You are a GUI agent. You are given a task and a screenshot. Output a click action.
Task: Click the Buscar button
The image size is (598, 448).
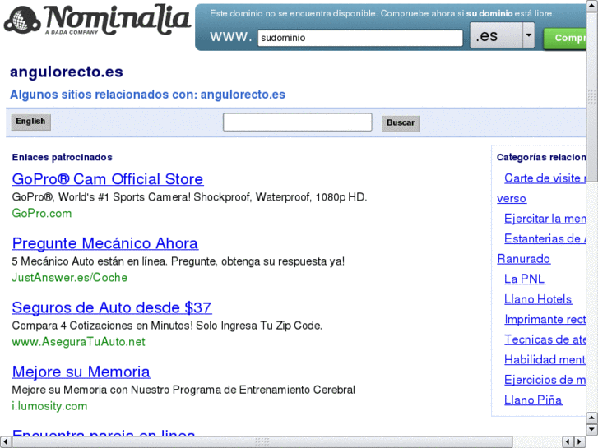(x=401, y=123)
